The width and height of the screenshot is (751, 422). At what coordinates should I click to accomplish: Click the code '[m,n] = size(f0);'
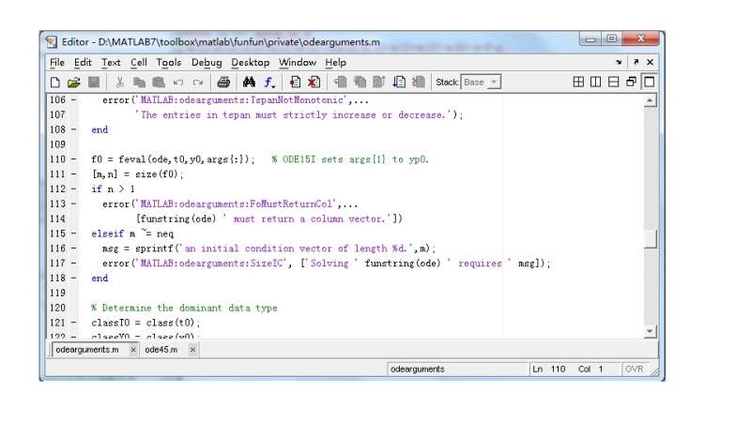coord(137,174)
